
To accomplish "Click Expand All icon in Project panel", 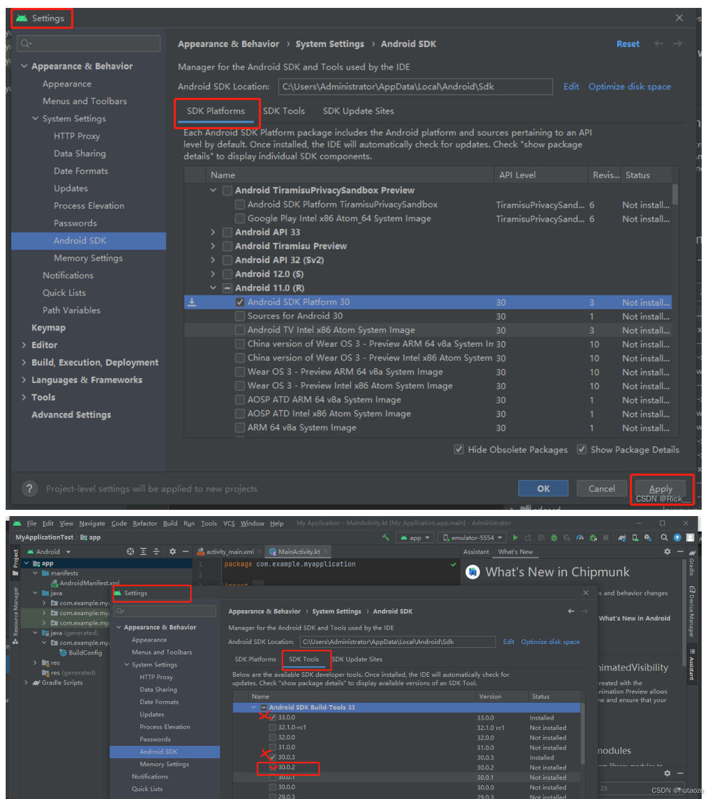I will [143, 551].
